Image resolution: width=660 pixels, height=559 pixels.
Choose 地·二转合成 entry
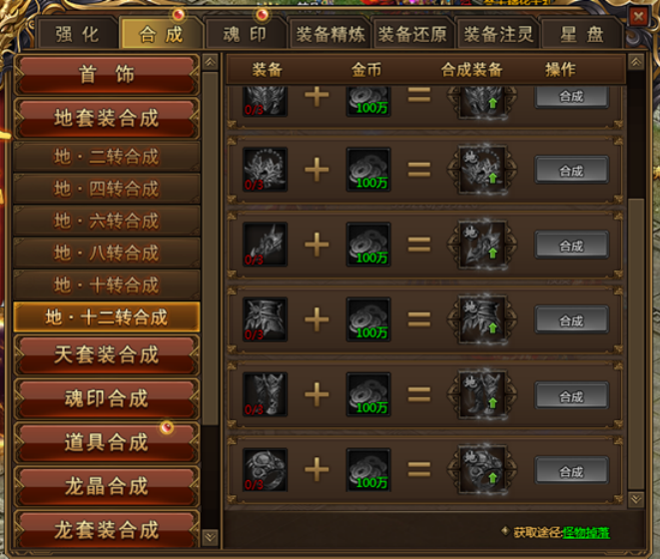[107, 157]
